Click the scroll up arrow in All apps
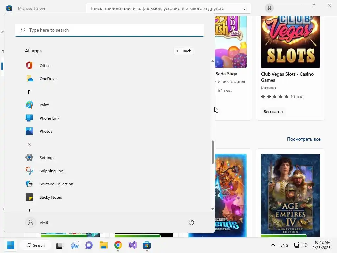 213,61
